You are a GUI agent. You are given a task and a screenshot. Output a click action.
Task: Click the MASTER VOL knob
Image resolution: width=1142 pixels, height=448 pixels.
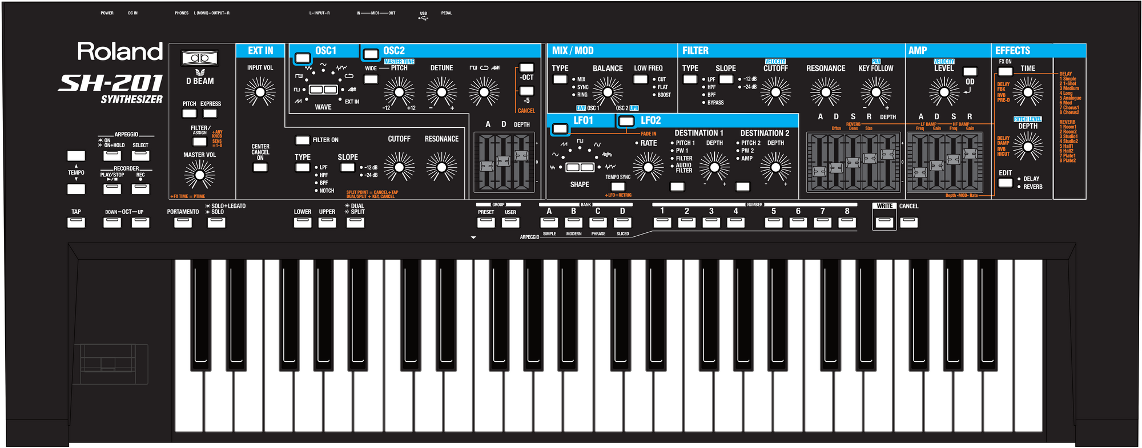(x=199, y=174)
